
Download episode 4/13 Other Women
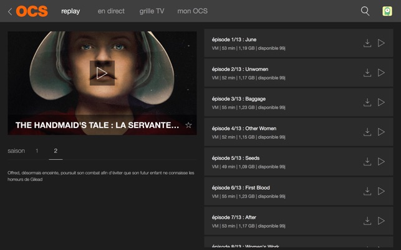pos(367,132)
